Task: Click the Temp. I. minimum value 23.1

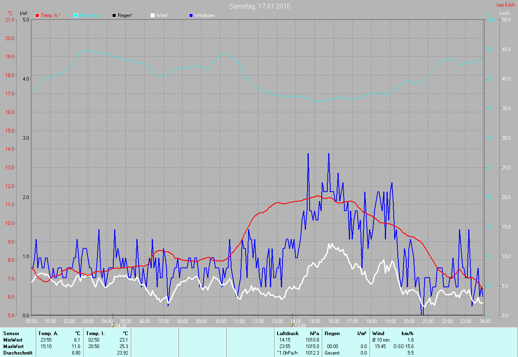Action: (x=123, y=340)
